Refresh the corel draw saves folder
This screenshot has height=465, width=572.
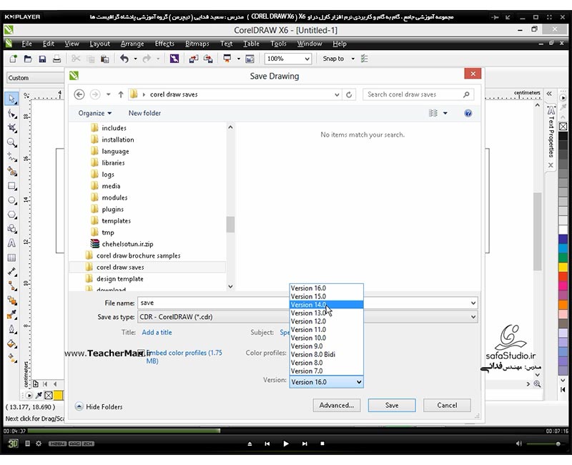pos(349,94)
